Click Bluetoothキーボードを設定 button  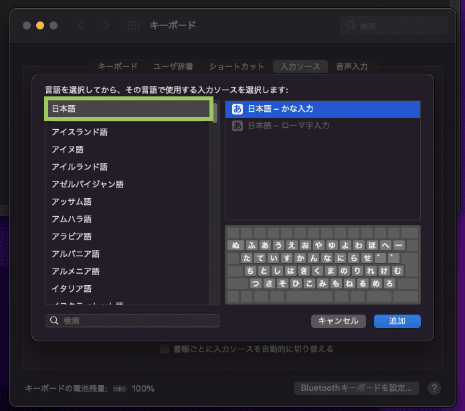coord(357,388)
